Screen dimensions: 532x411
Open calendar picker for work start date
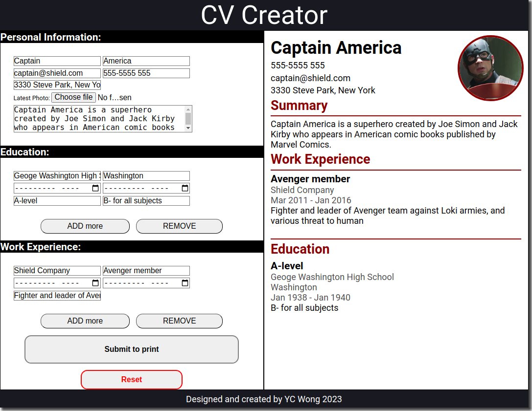click(x=95, y=283)
